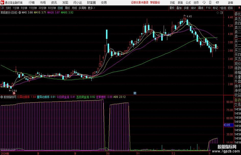
Task: Toggle the left side panel icon
Action: [2, 8]
